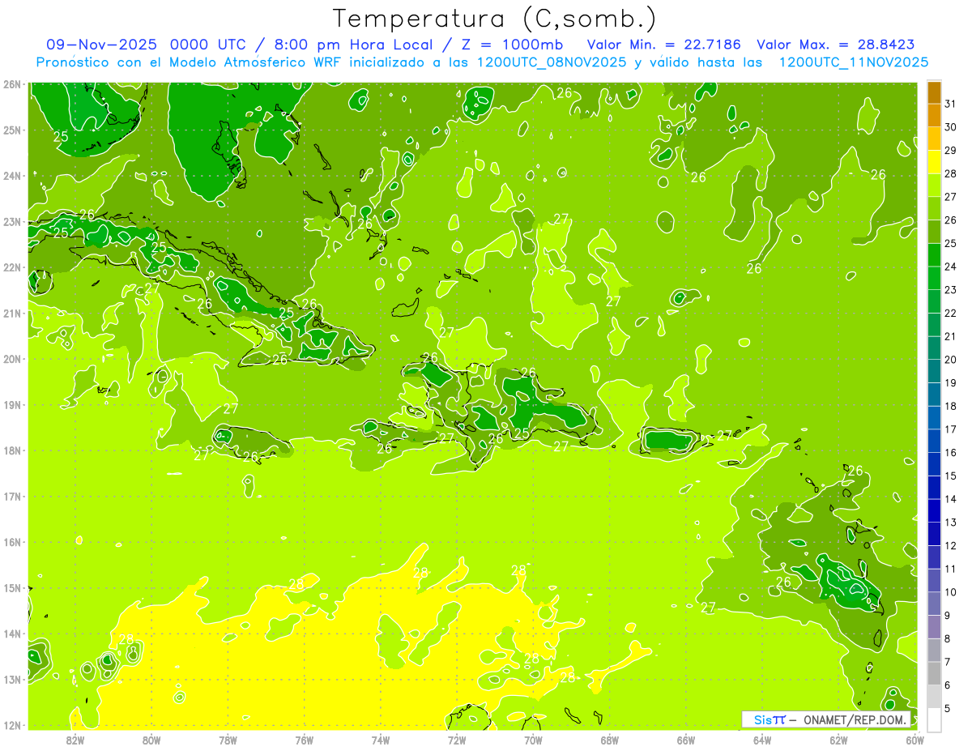Image resolution: width=972 pixels, height=751 pixels.
Task: Click the teal legend swatch between 19 and 20
Action: pyautogui.click(x=934, y=371)
